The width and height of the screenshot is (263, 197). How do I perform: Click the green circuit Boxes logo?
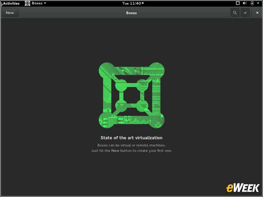tap(131, 94)
